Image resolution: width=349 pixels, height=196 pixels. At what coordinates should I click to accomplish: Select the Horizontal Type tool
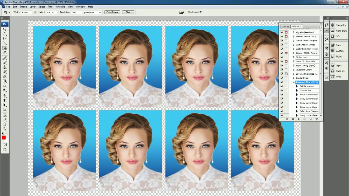(x=5, y=100)
